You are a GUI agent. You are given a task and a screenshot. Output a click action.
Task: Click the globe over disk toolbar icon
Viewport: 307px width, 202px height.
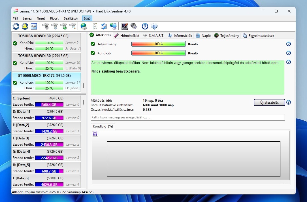pyautogui.click(x=84, y=26)
